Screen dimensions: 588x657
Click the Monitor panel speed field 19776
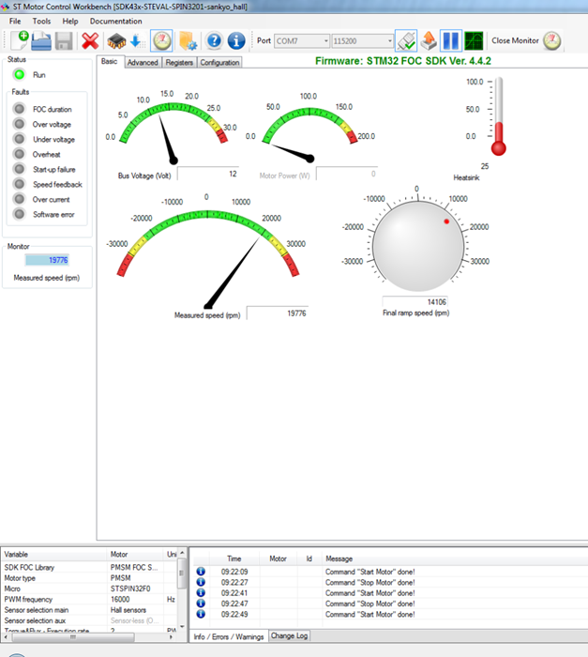pos(47,260)
